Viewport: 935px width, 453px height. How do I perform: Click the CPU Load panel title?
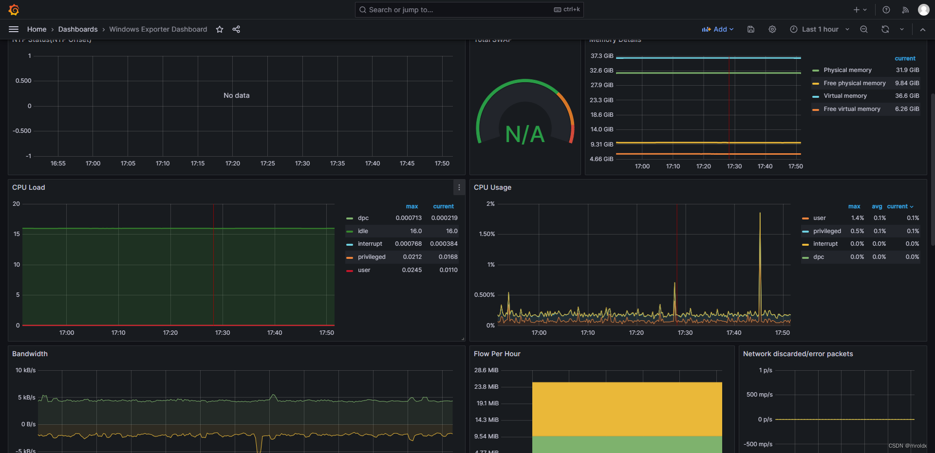29,187
